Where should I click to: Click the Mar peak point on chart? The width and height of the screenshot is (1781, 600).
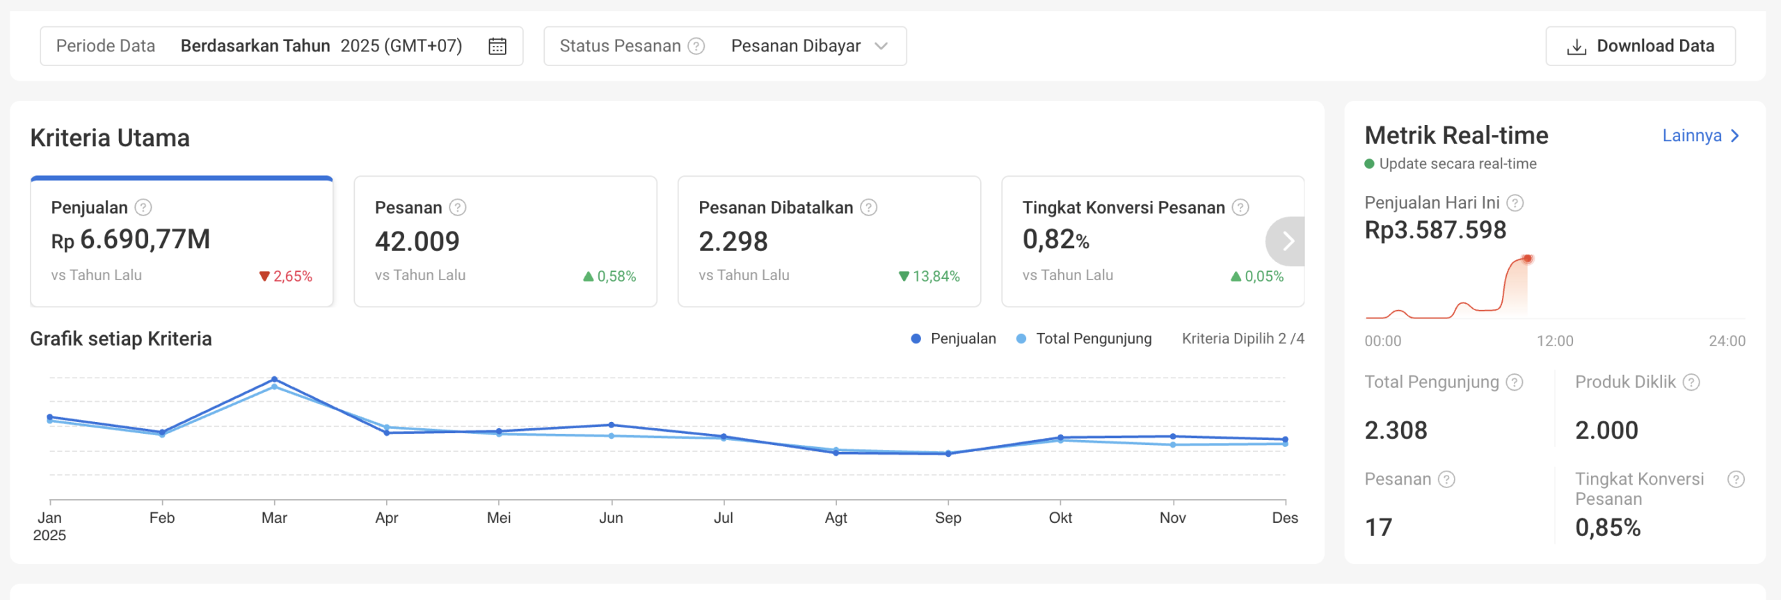(274, 380)
